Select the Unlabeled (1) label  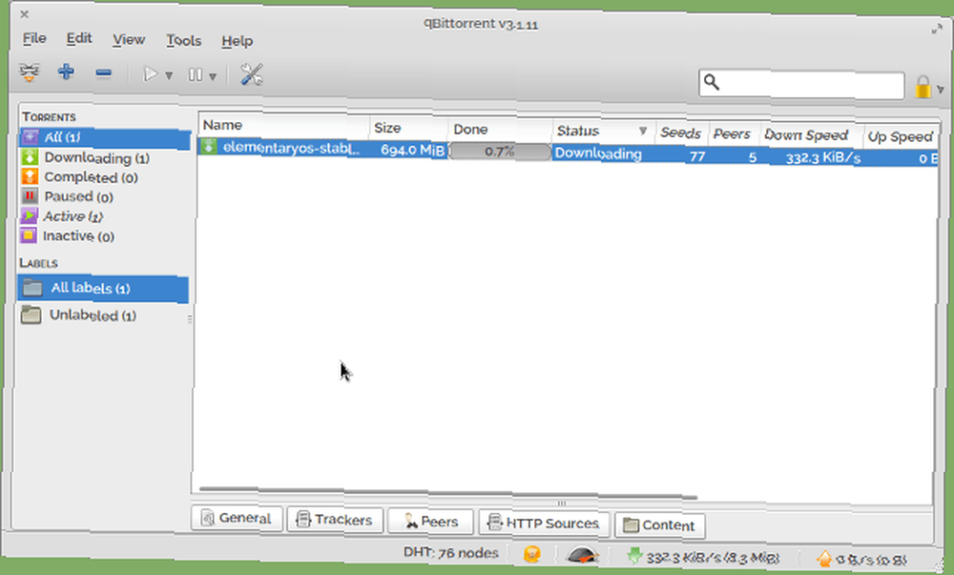tap(78, 315)
